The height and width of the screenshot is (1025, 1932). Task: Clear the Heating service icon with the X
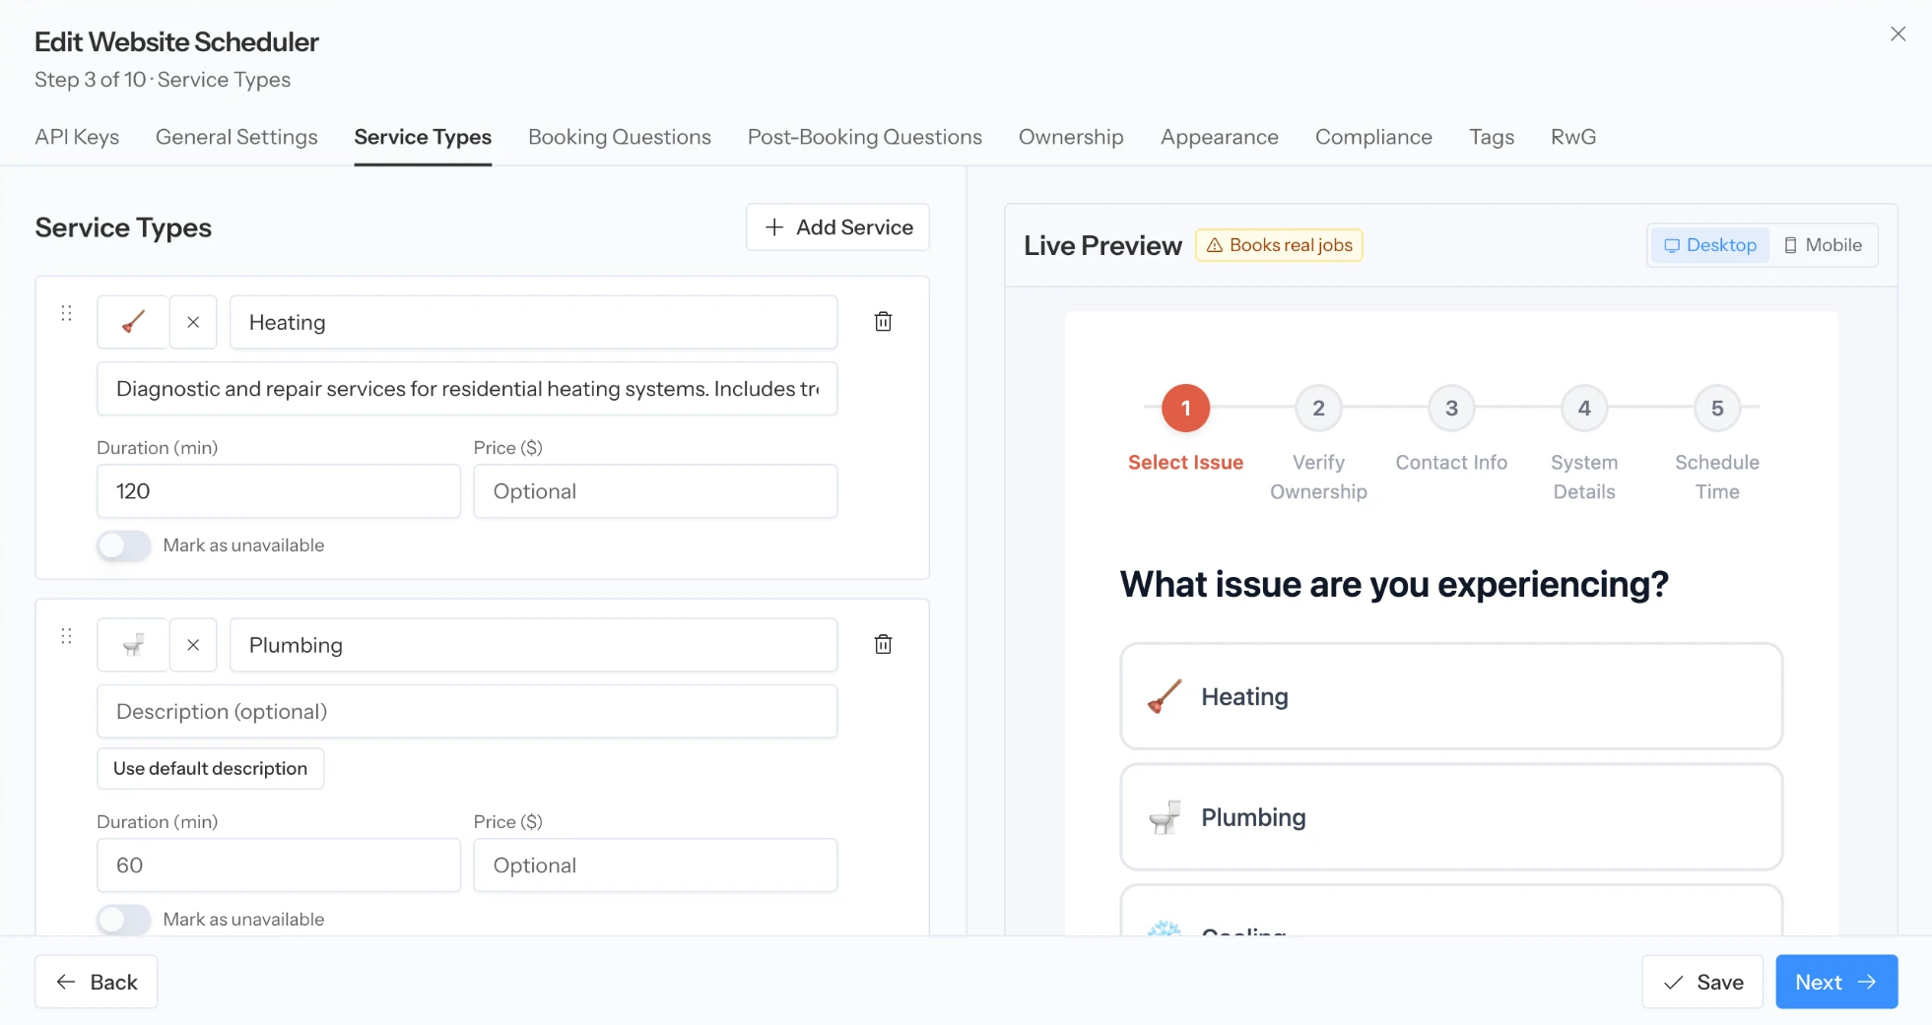pos(193,322)
